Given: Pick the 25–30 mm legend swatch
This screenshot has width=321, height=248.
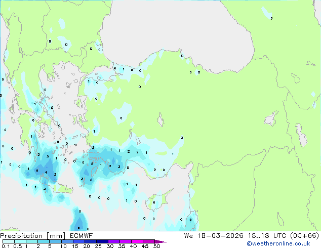Looking at the screenshot, I should coord(102,241).
